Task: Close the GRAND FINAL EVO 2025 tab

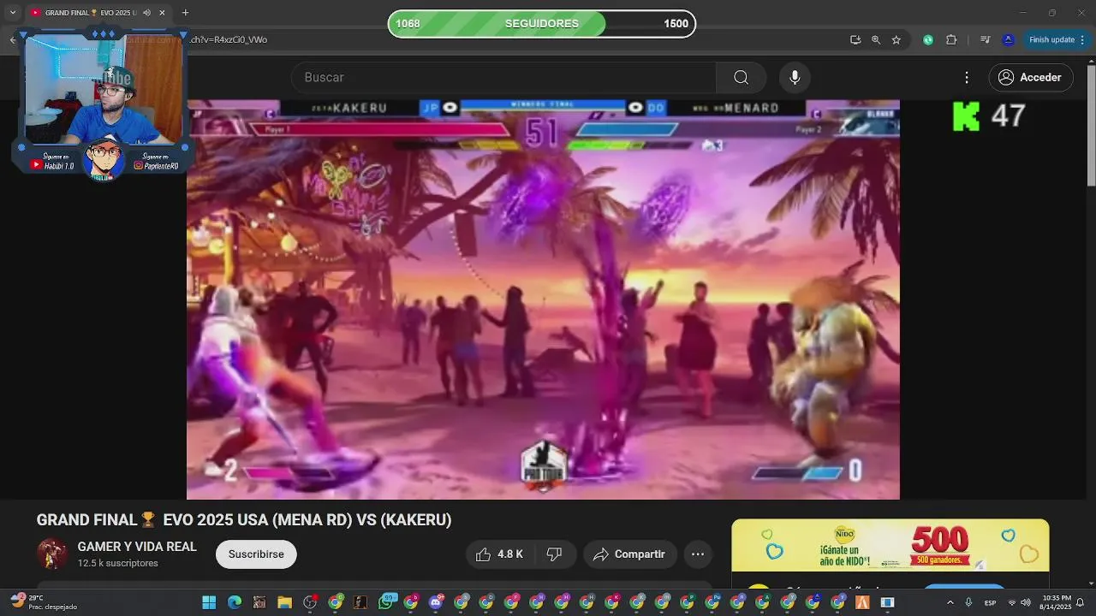Action: [x=162, y=13]
